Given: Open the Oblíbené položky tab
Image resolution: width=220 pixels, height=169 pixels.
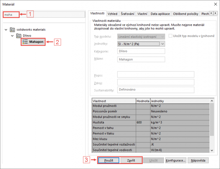Looking at the screenshot, I should 185,14.
